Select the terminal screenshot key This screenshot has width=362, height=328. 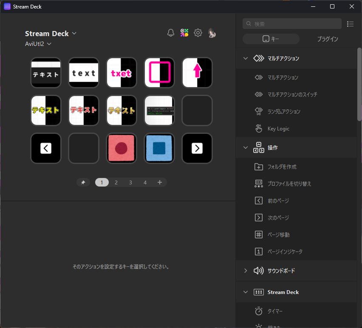[x=159, y=110]
